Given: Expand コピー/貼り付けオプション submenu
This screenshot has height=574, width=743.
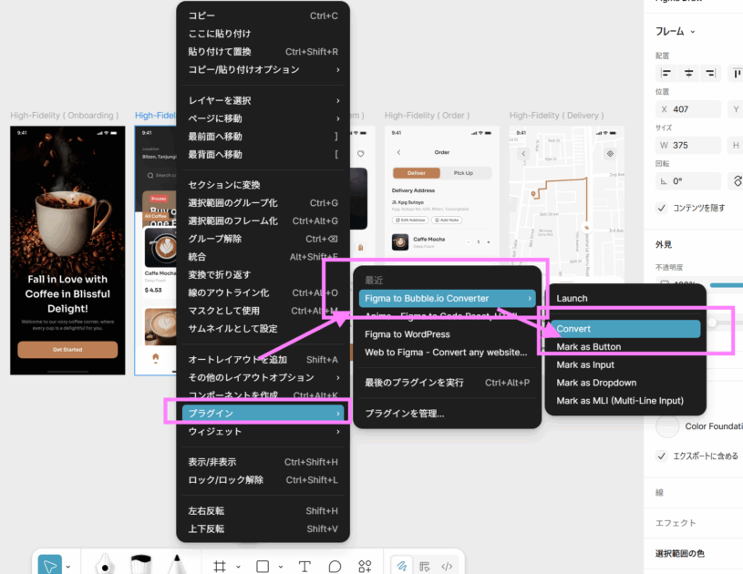Looking at the screenshot, I should (x=263, y=69).
